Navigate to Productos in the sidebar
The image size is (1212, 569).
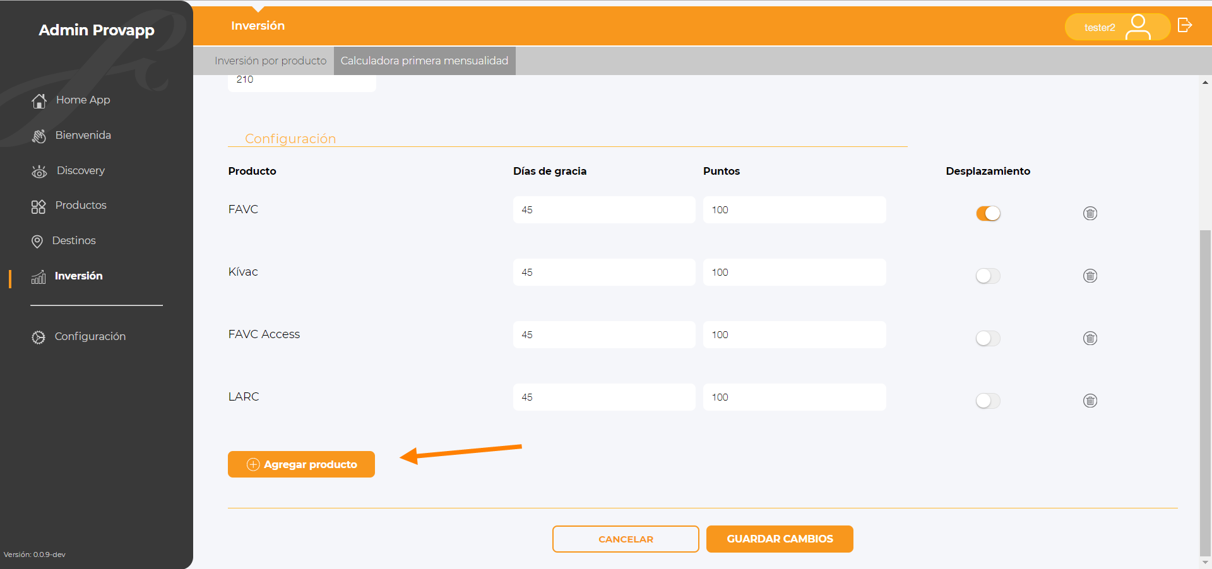(x=81, y=205)
